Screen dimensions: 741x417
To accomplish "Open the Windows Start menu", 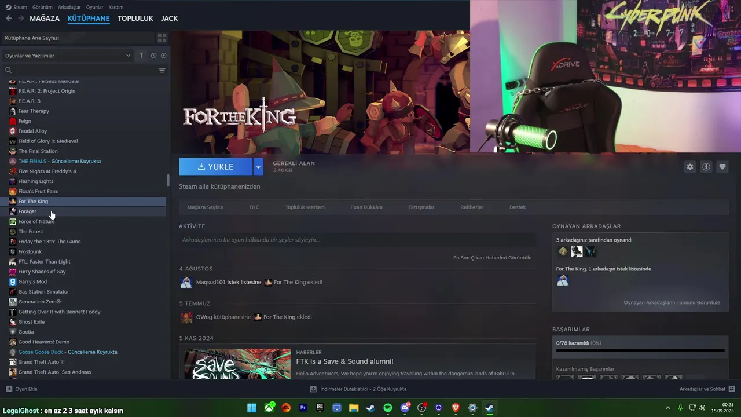I will pos(252,408).
